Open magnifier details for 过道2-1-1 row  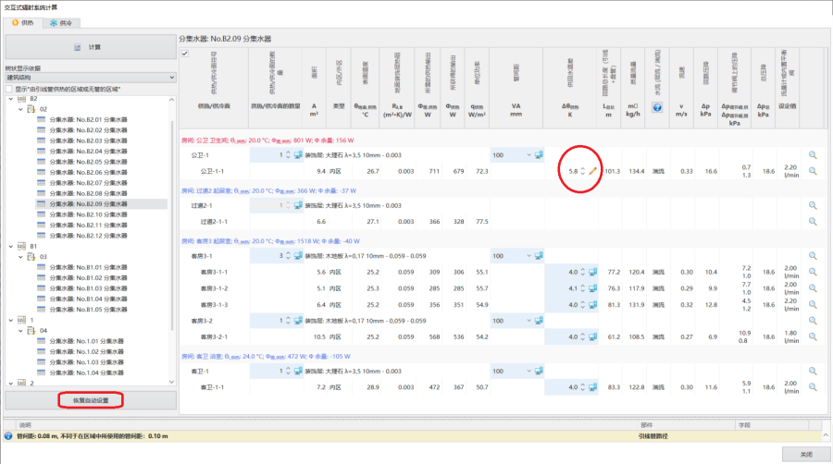pos(813,221)
